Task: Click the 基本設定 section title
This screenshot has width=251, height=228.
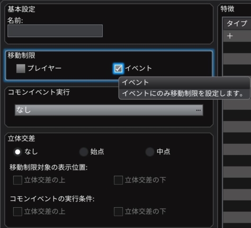Action: (21, 9)
